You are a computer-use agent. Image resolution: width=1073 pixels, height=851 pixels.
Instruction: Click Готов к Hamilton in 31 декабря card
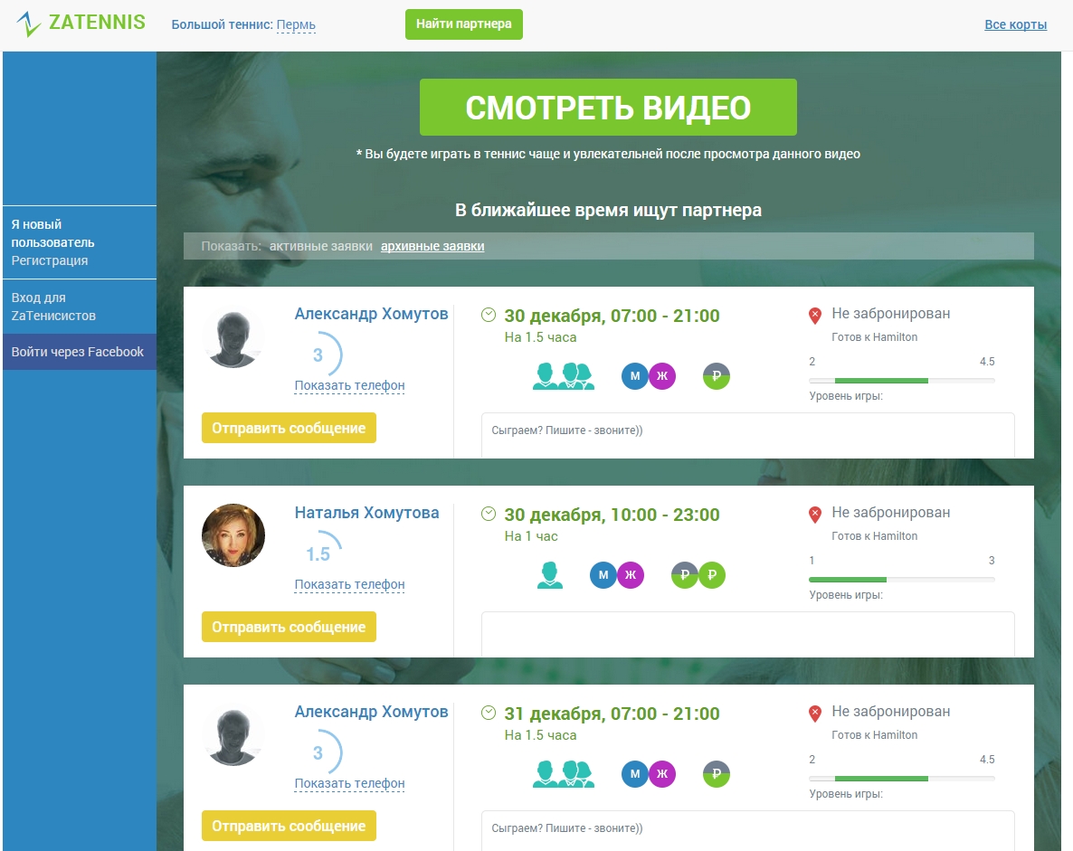(x=875, y=734)
